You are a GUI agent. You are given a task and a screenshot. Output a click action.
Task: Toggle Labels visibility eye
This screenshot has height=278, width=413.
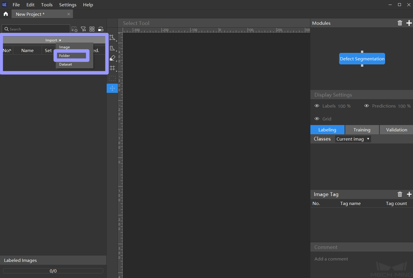(x=317, y=106)
